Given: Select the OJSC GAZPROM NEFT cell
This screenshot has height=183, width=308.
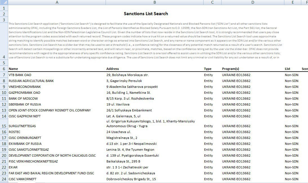Looking at the screenshot, I should pos(57,116).
